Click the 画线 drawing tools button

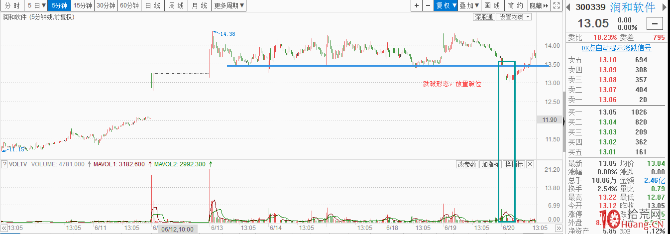tap(492, 6)
